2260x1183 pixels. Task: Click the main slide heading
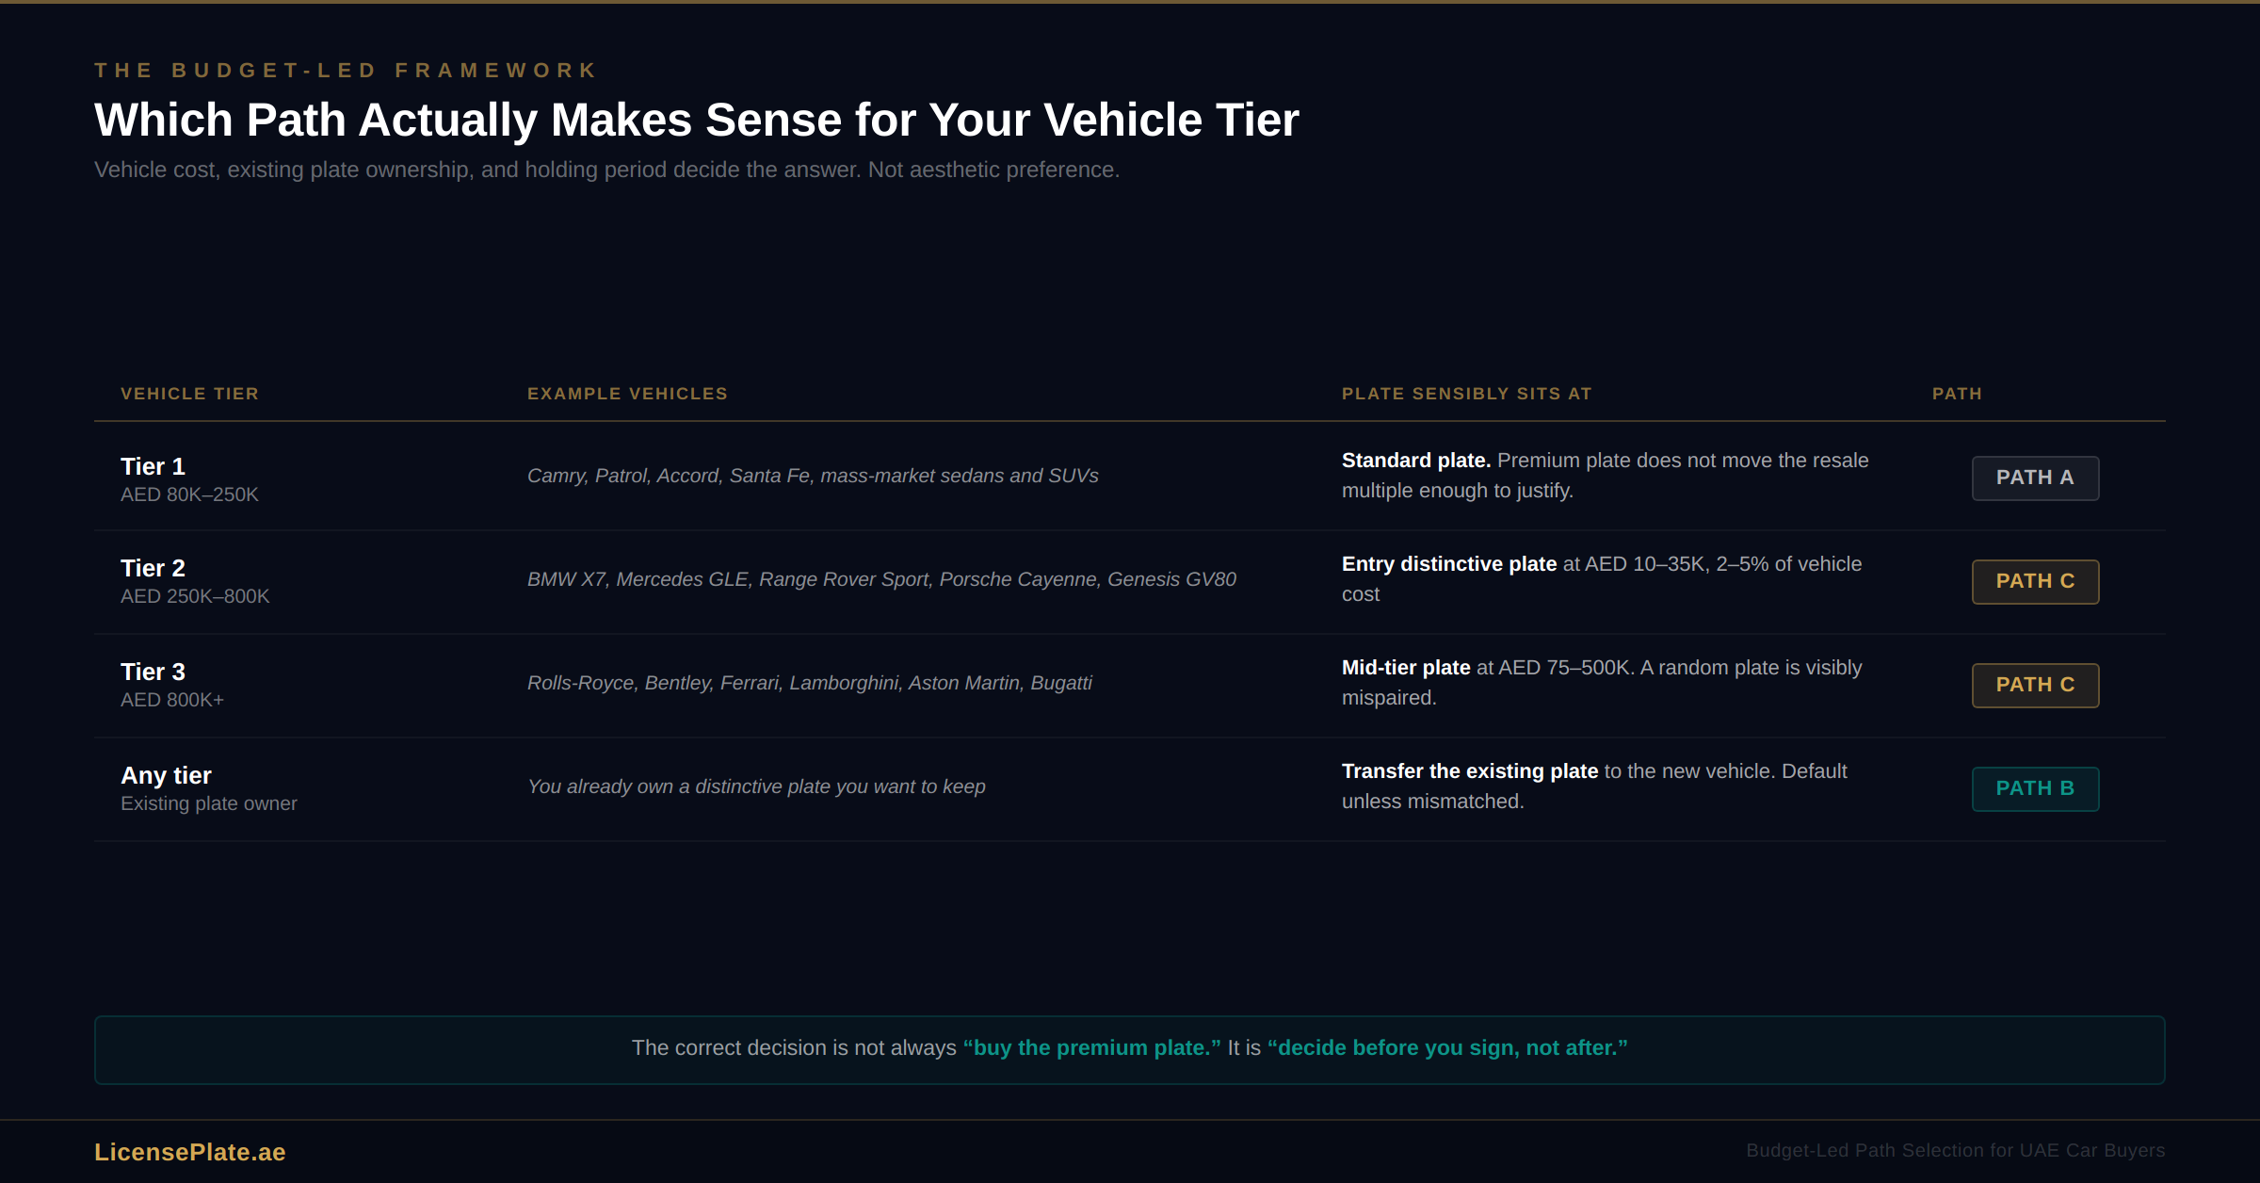[x=696, y=120]
